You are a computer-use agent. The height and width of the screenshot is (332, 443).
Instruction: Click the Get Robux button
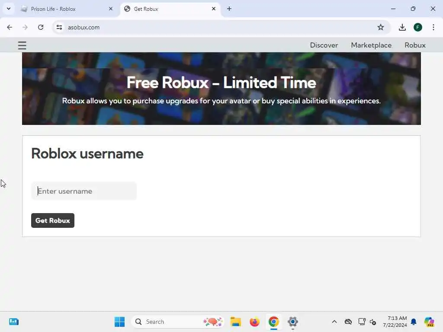[52, 220]
